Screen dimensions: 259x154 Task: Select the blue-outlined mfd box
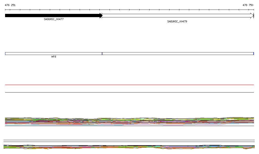(x=53, y=53)
